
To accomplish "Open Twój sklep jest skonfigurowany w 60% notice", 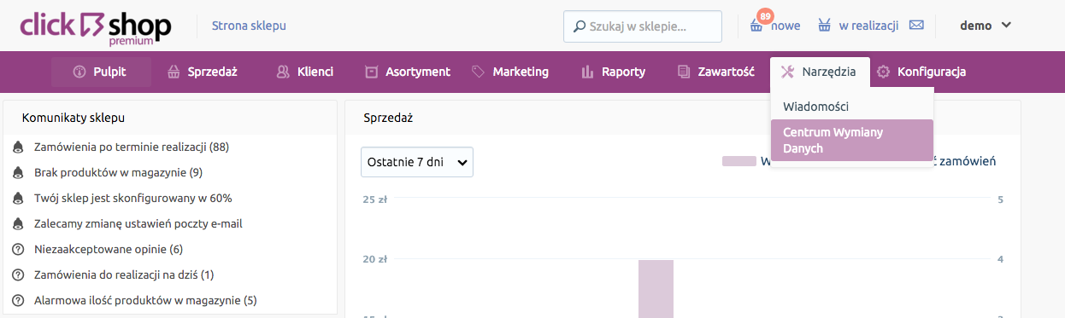I will [x=133, y=198].
